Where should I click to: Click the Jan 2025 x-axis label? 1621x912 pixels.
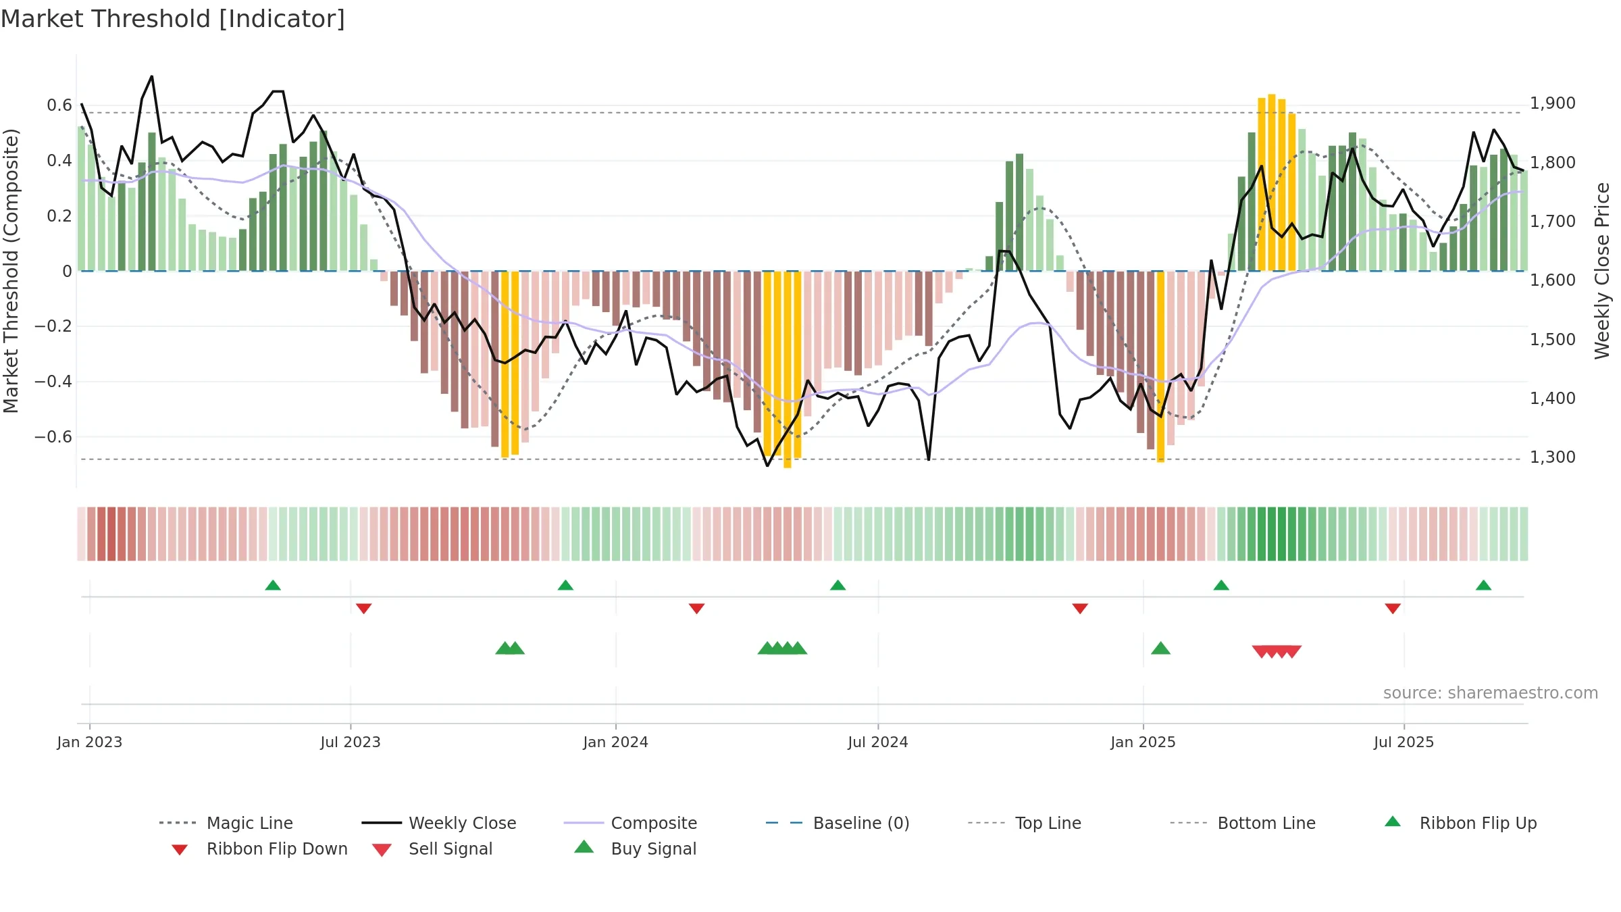coord(1143,742)
